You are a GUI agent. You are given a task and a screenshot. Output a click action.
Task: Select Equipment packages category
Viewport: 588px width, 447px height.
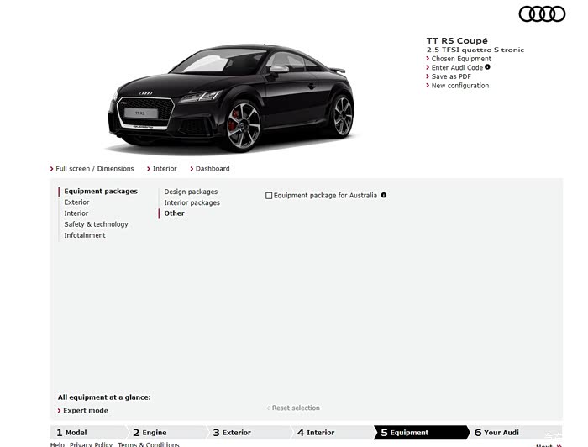(101, 192)
